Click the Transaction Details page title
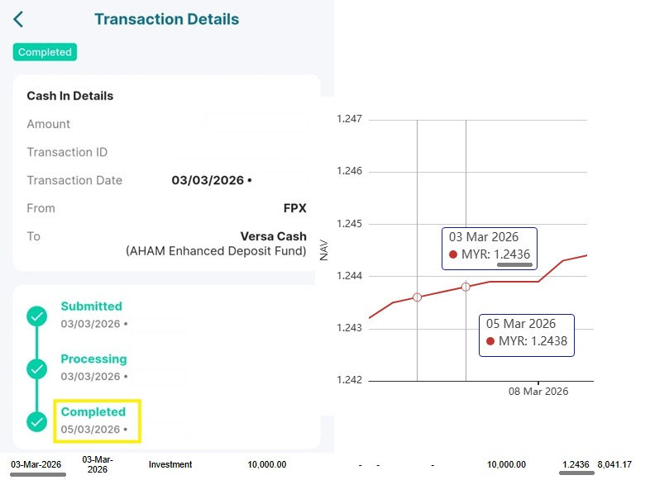 [x=167, y=20]
